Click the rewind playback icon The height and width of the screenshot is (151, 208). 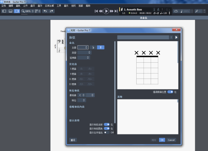[x=101, y=11]
